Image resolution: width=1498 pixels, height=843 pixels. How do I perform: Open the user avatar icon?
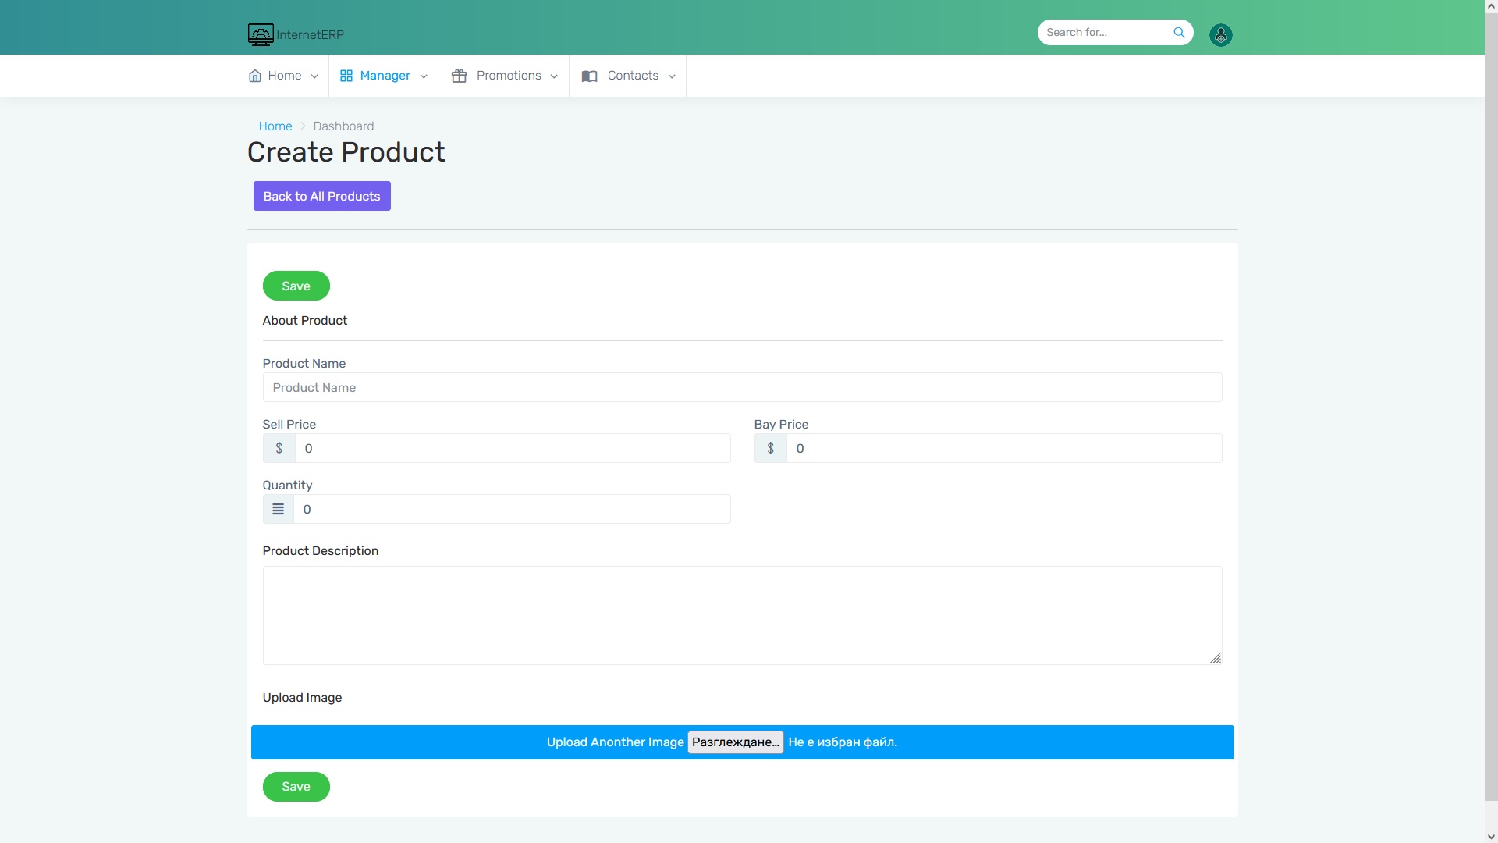tap(1220, 35)
